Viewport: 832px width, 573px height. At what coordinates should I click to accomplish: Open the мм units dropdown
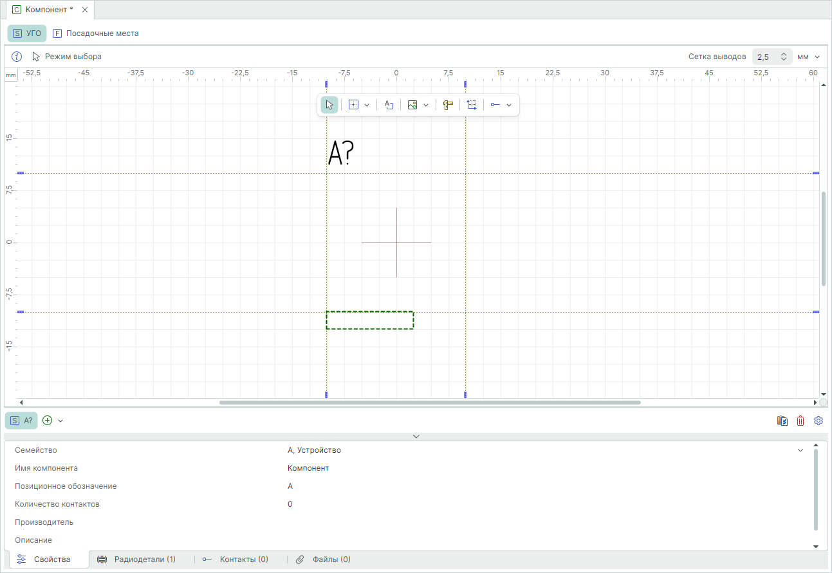[x=809, y=57]
